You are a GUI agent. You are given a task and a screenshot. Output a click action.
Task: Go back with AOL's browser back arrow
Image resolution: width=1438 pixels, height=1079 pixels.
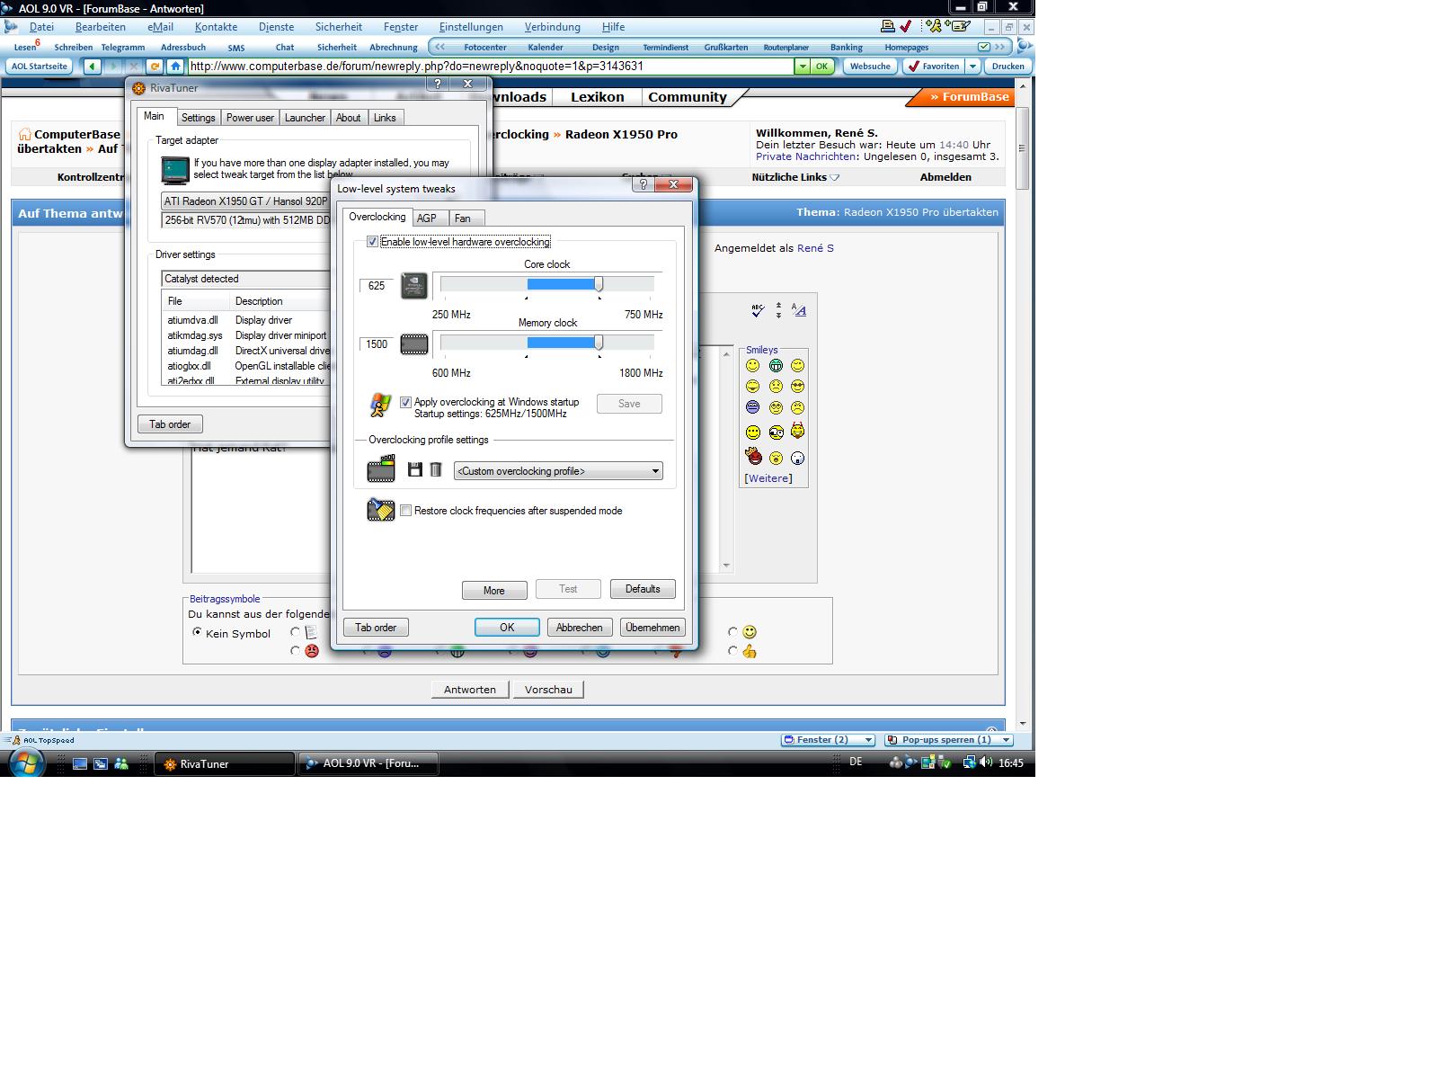click(x=92, y=67)
